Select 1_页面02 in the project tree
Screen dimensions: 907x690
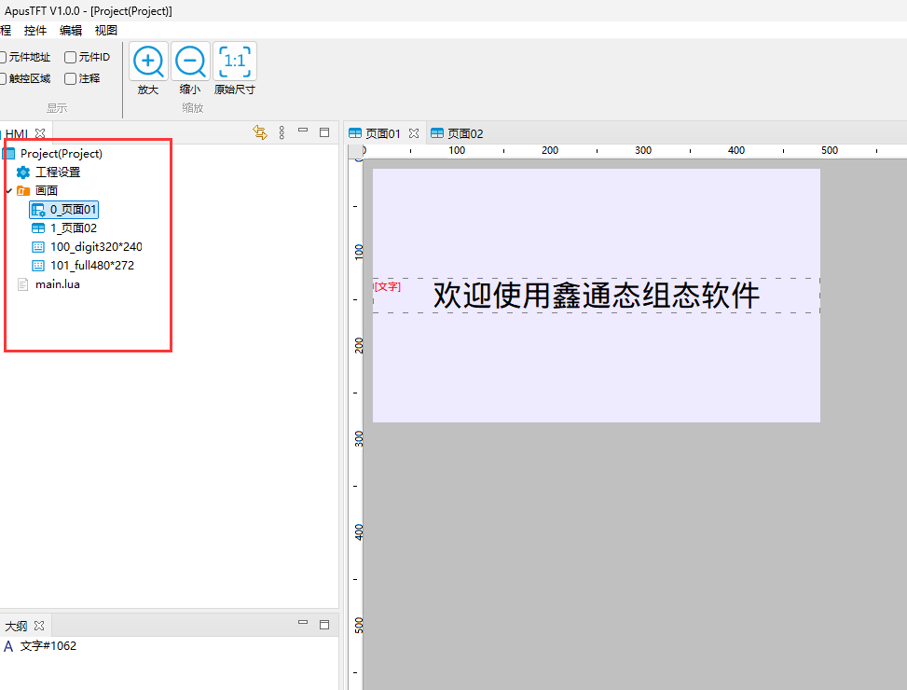(73, 228)
